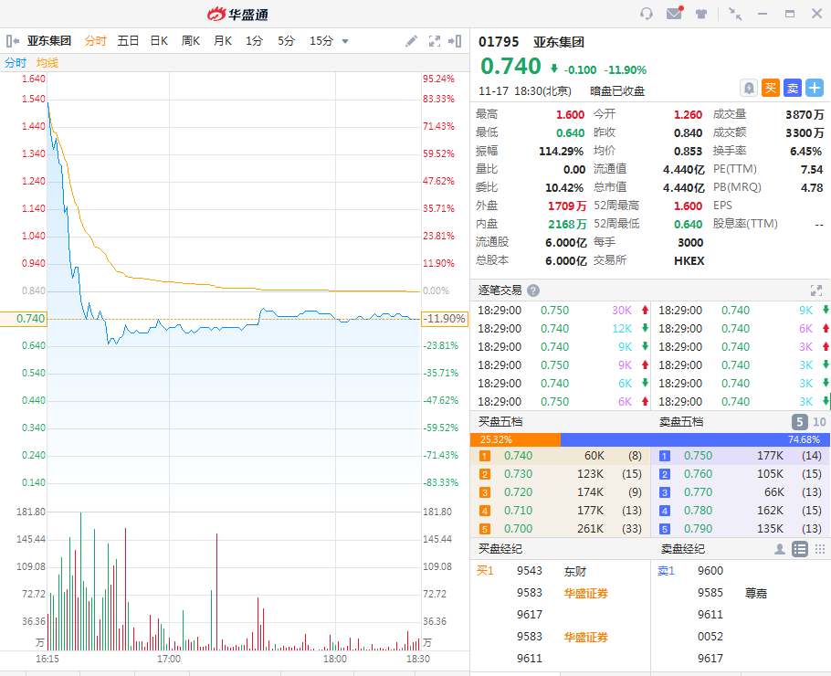Show 5-level order book depth

click(x=800, y=422)
